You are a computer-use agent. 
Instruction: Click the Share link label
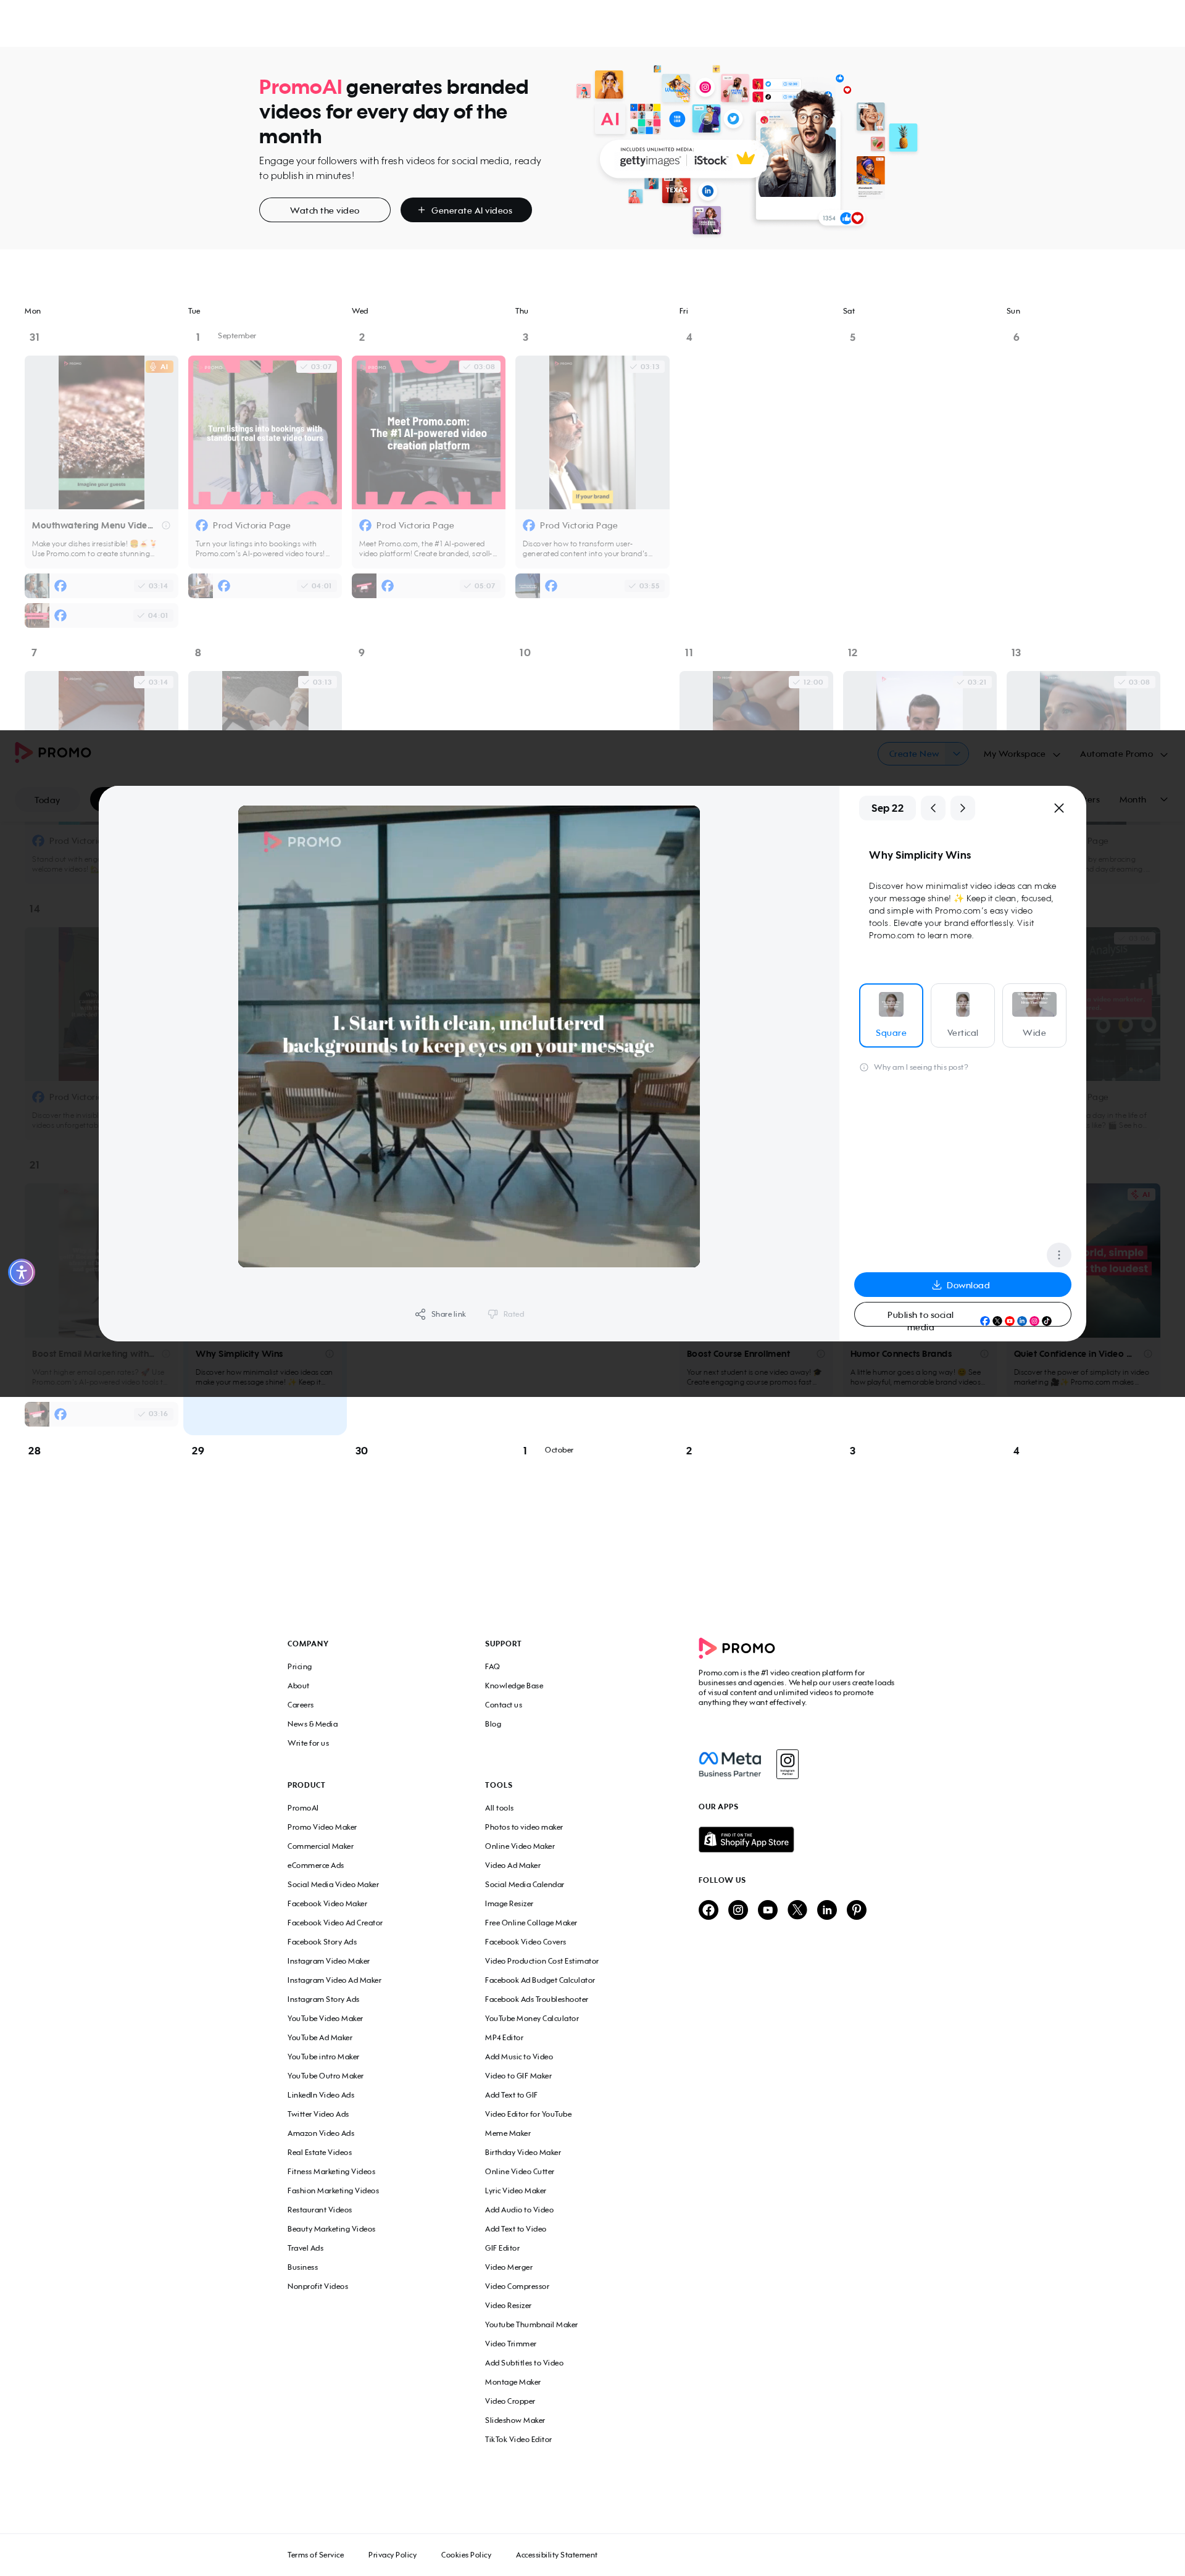(448, 1314)
